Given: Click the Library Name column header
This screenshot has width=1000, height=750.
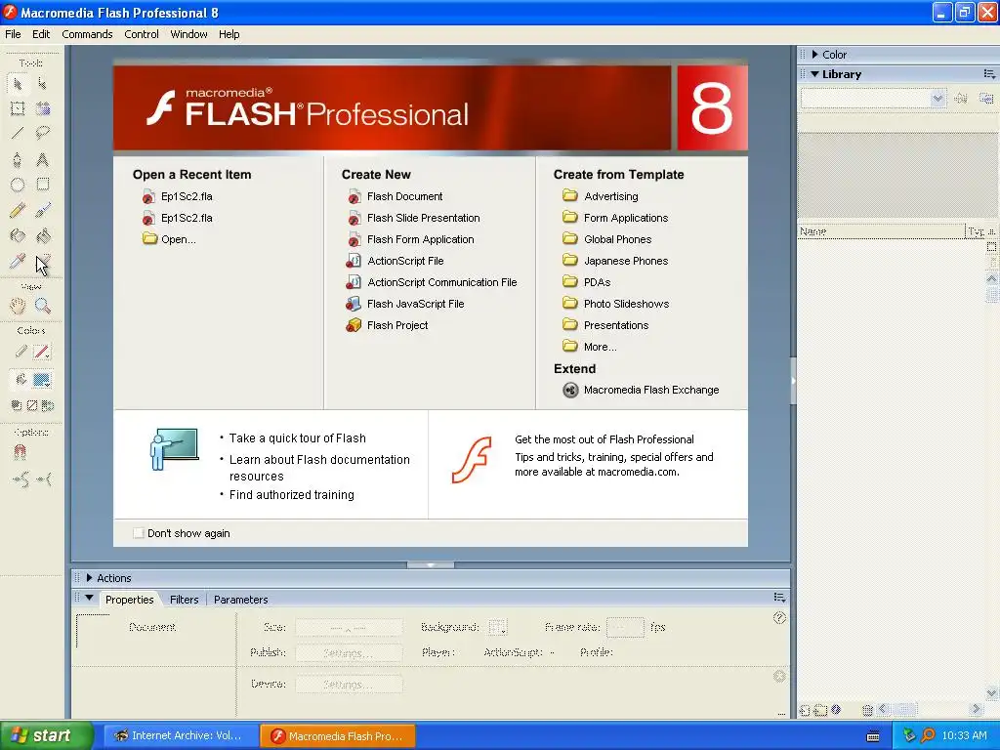Looking at the screenshot, I should 882,231.
